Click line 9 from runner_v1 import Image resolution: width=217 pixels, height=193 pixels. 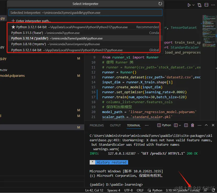coord(130,57)
